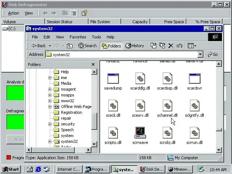Click file list scroll down arrow
The height and width of the screenshot is (174, 232).
pos(219,150)
